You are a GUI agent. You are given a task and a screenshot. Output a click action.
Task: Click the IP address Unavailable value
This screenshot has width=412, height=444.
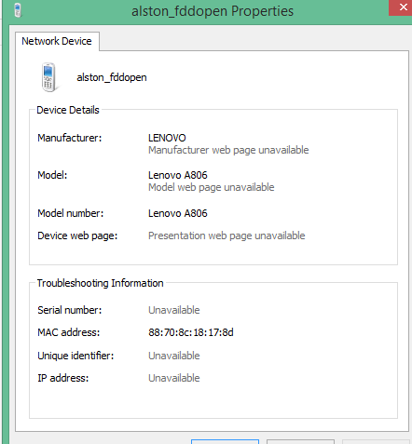[x=174, y=378]
